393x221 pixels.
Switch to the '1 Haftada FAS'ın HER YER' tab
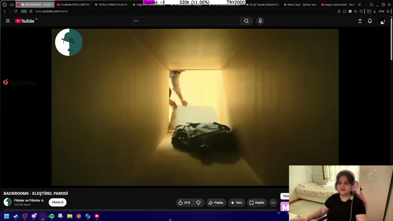73,5
